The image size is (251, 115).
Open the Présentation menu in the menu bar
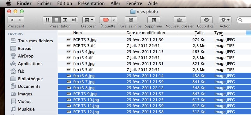tap(91, 3)
